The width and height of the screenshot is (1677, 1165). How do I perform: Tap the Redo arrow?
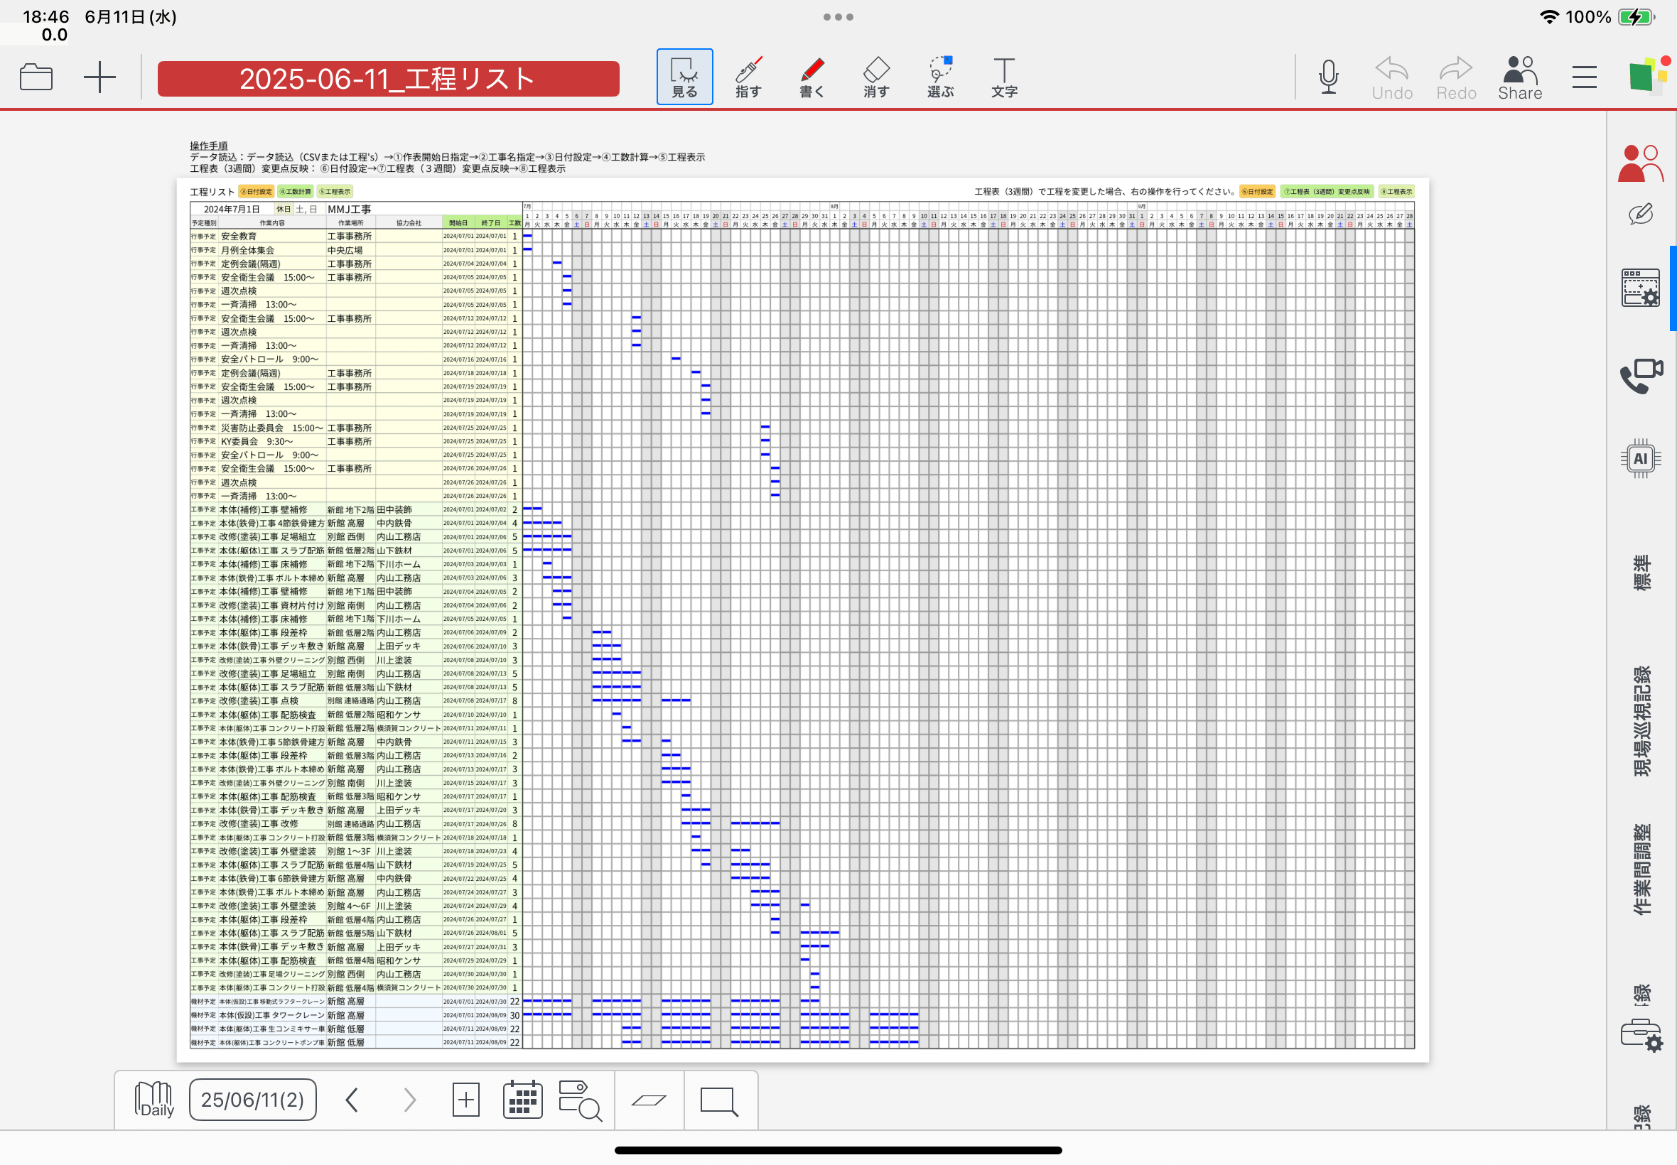coord(1456,77)
